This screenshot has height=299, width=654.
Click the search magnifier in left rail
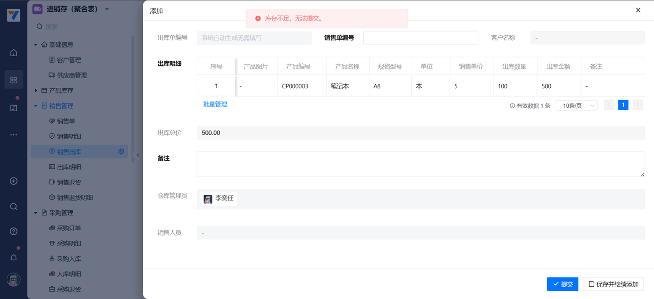click(x=14, y=207)
